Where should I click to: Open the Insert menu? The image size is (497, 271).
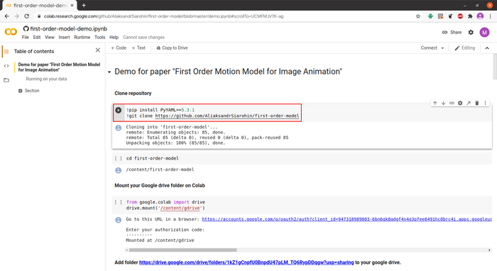64,38
